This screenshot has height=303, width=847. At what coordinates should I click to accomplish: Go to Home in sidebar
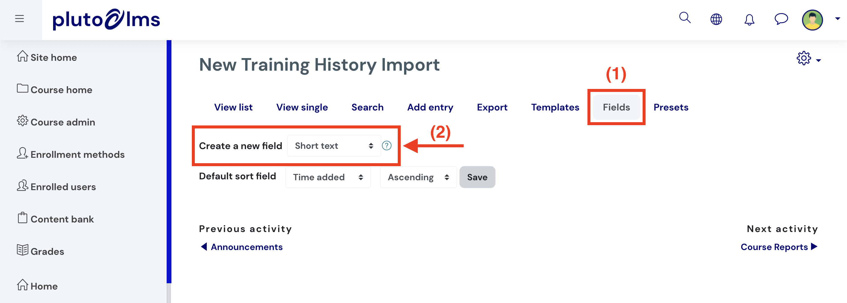(37, 286)
